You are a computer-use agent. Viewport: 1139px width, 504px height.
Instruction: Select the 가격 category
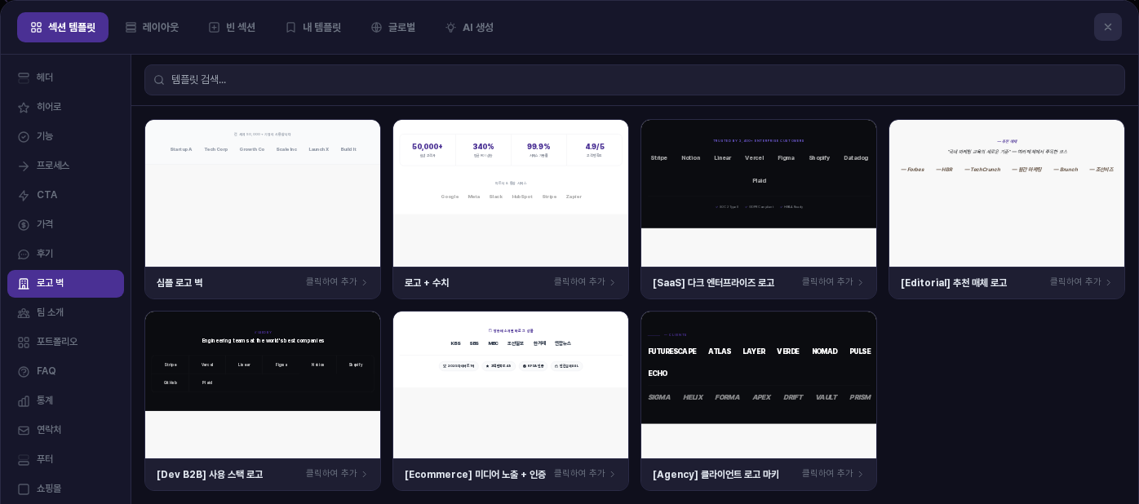[x=65, y=225]
